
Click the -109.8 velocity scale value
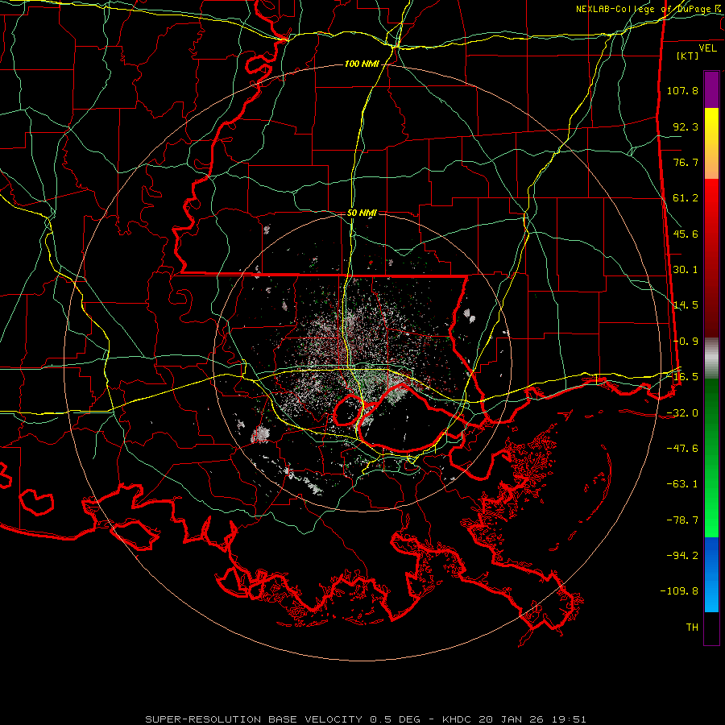[679, 591]
